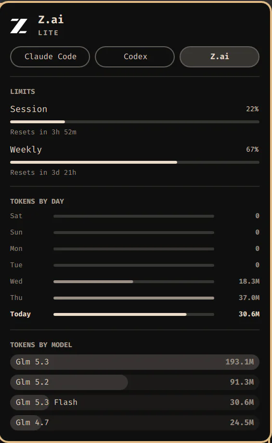This screenshot has width=272, height=443.
Task: Click the LITE plan label
Action: pyautogui.click(x=48, y=33)
